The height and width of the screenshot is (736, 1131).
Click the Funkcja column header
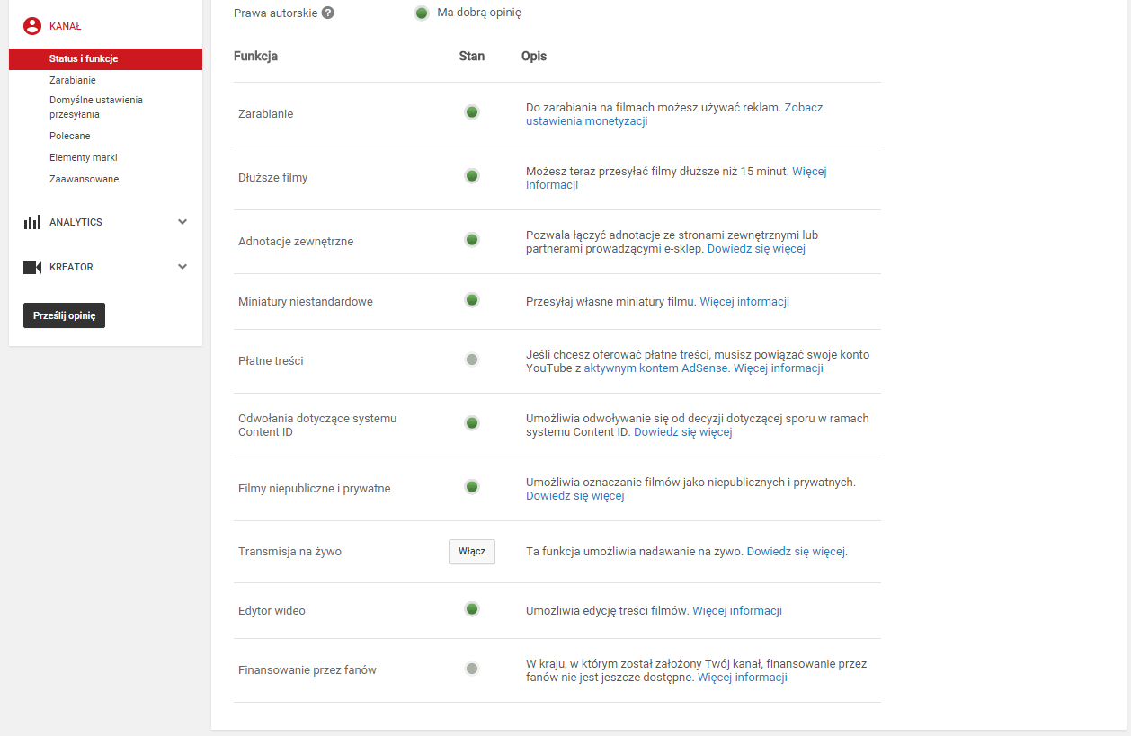[x=255, y=56]
